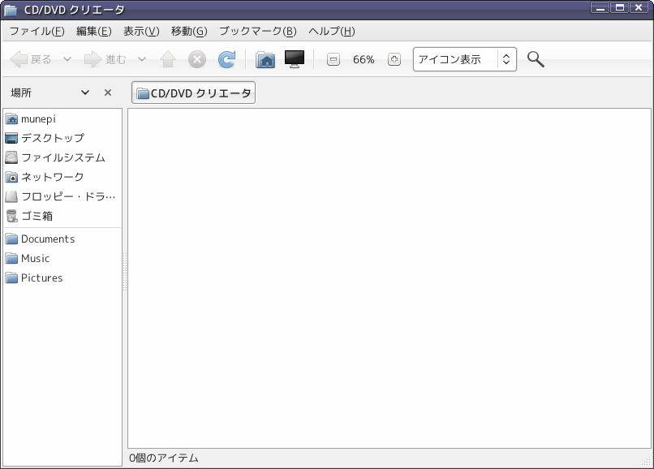This screenshot has height=469, width=654.
Task: Open the 表示(V) menu
Action: click(141, 32)
